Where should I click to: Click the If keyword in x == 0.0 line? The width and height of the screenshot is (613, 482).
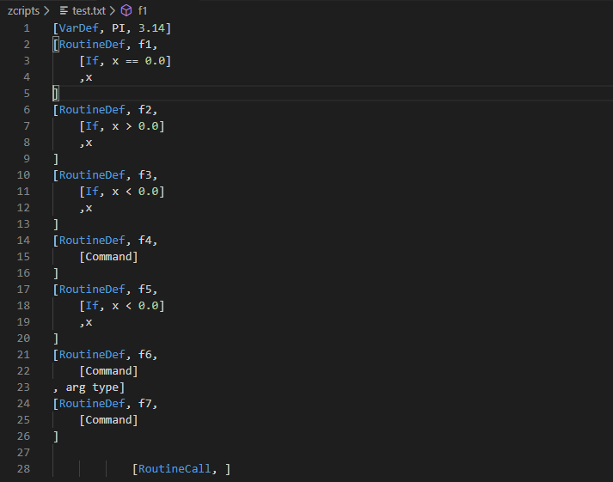(92, 61)
